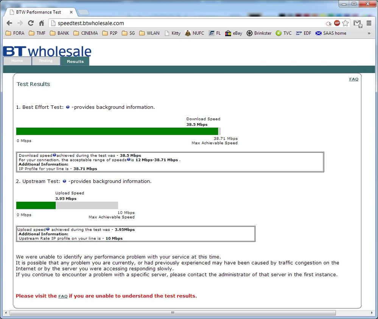
Task: Click the green download speed bar
Action: tap(117, 131)
